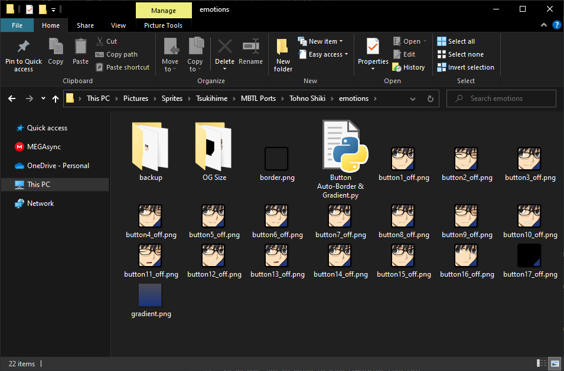Refresh the current folder view
This screenshot has width=564, height=371.
coord(430,99)
